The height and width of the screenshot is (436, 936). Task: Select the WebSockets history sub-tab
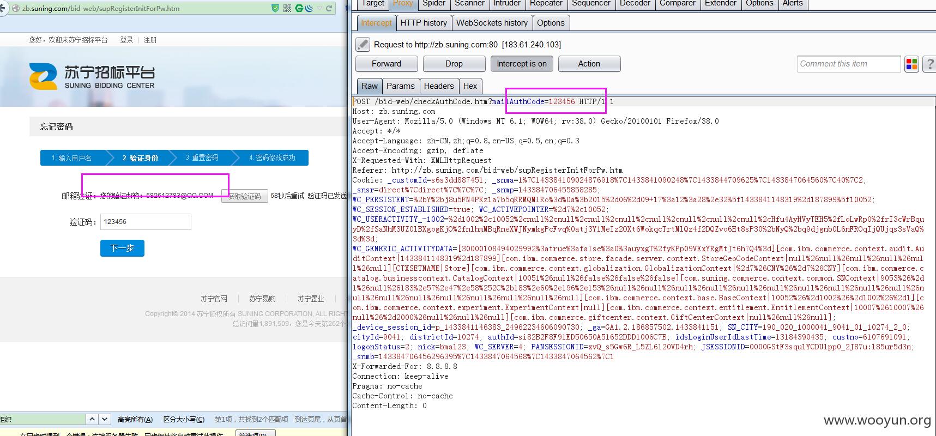pos(492,23)
